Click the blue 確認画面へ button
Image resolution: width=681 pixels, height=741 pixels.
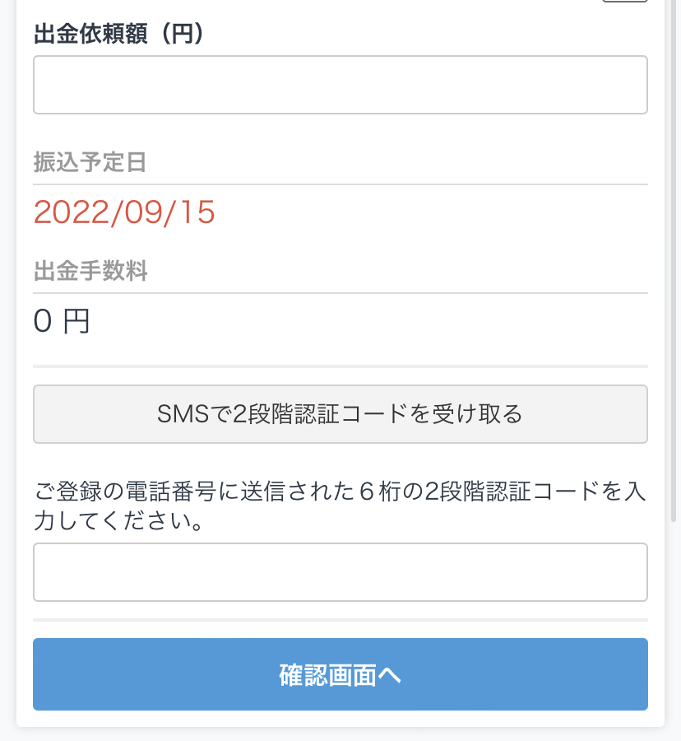coord(340,674)
